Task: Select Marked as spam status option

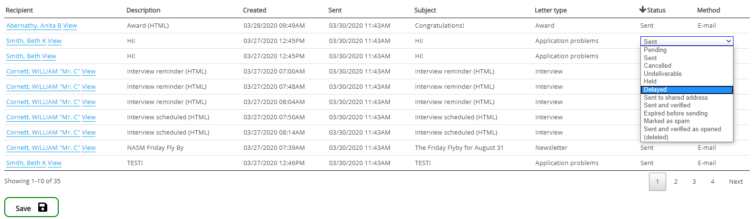Action: point(666,121)
